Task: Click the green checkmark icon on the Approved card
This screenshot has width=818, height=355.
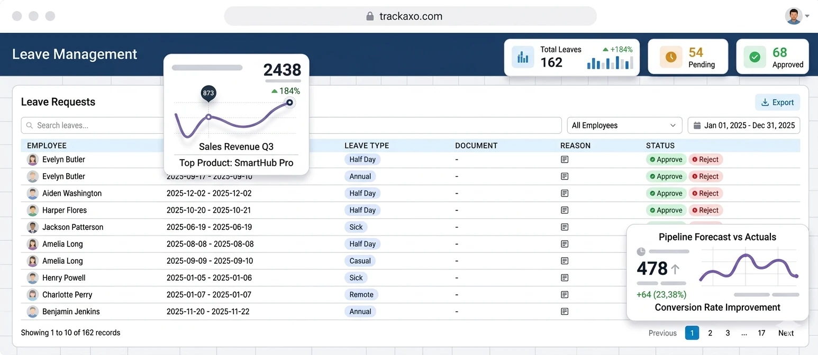Action: tap(754, 57)
